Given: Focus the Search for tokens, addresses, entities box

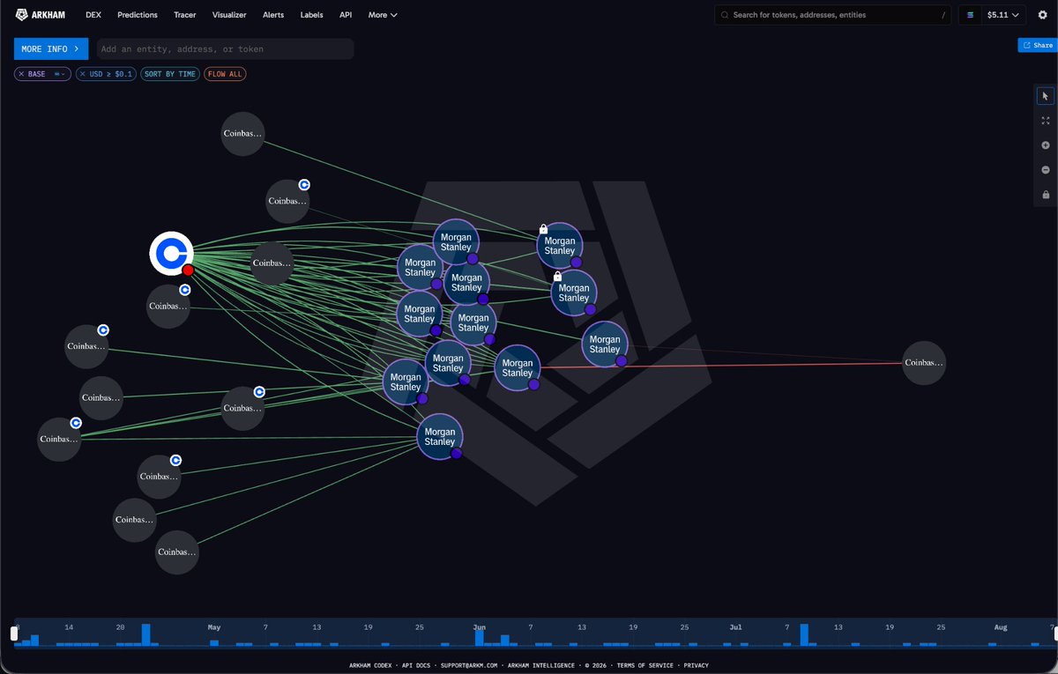Looking at the screenshot, I should 833,15.
